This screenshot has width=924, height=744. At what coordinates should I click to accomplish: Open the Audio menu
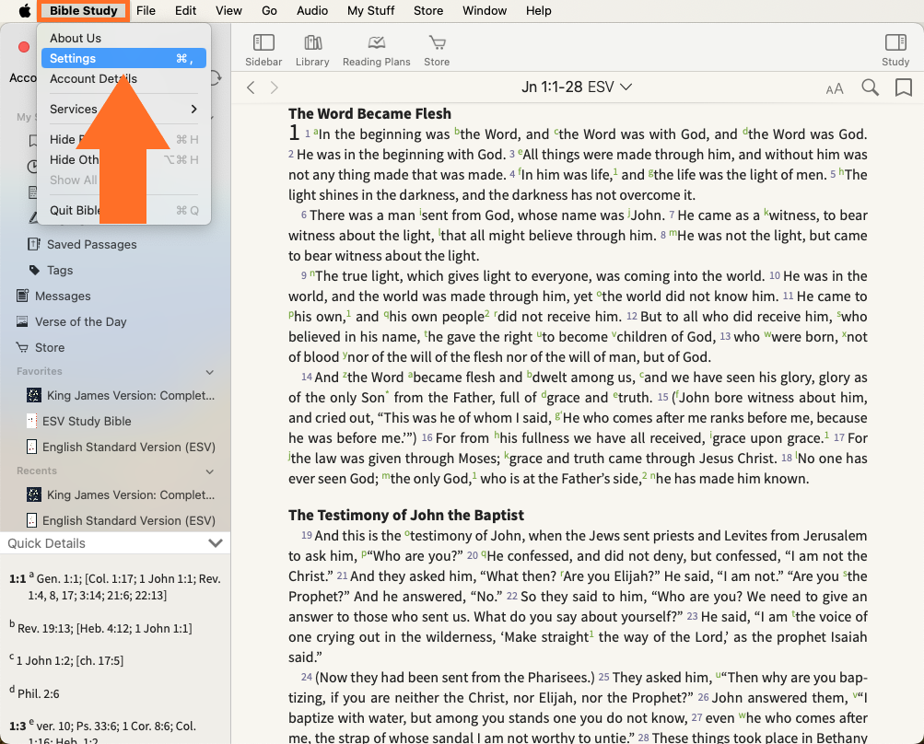pos(312,11)
